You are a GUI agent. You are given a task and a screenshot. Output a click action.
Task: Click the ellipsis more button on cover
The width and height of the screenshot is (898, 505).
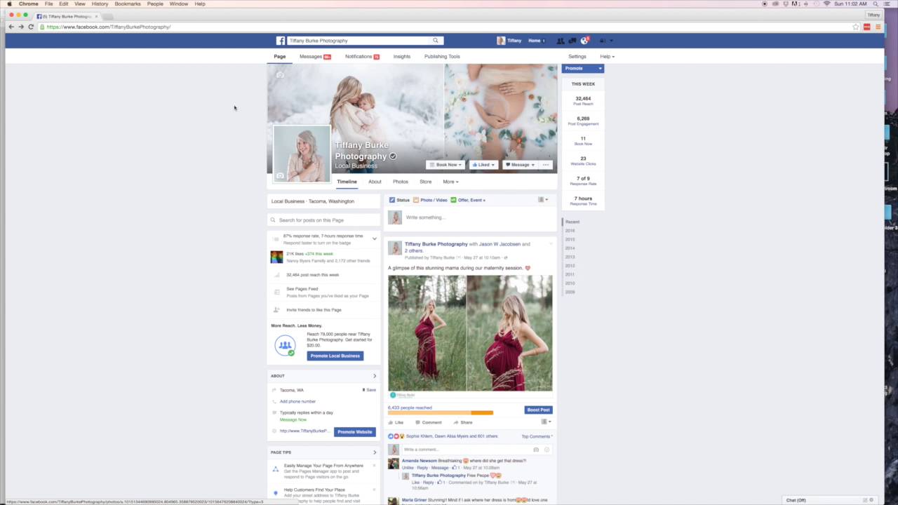click(x=546, y=165)
